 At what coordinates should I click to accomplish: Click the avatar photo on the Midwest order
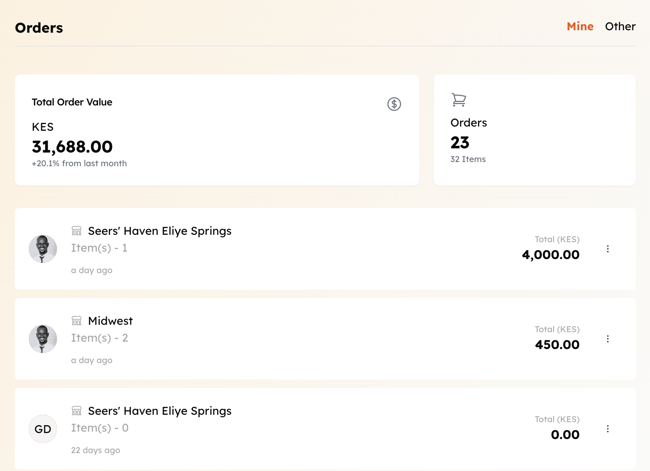(43, 338)
